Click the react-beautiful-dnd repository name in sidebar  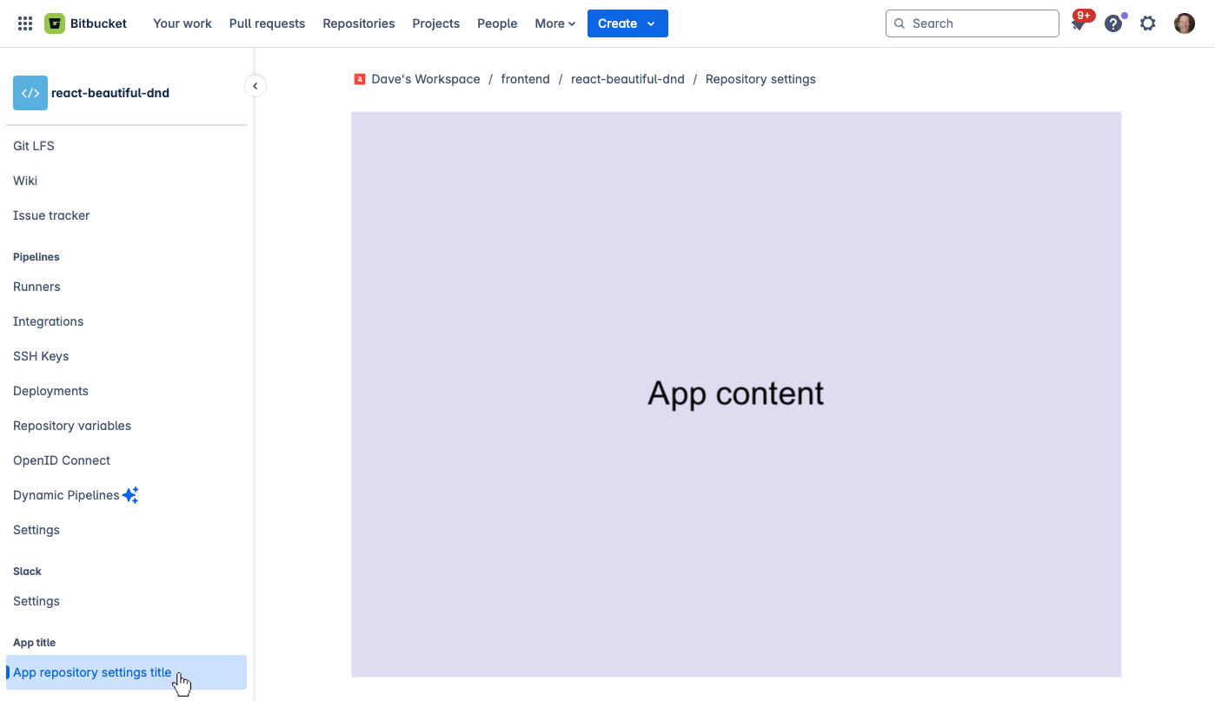coord(110,93)
